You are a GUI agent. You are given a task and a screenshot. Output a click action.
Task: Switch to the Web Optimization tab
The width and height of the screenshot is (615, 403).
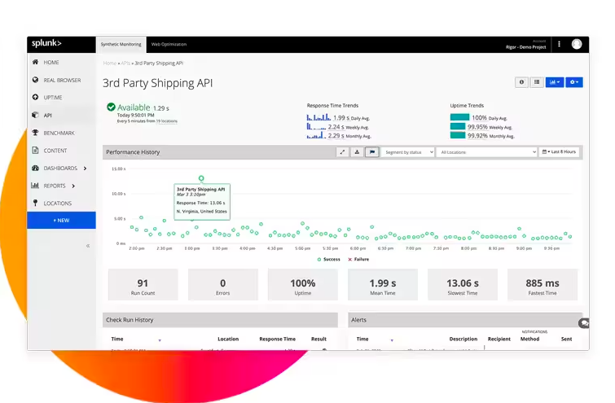[169, 44]
